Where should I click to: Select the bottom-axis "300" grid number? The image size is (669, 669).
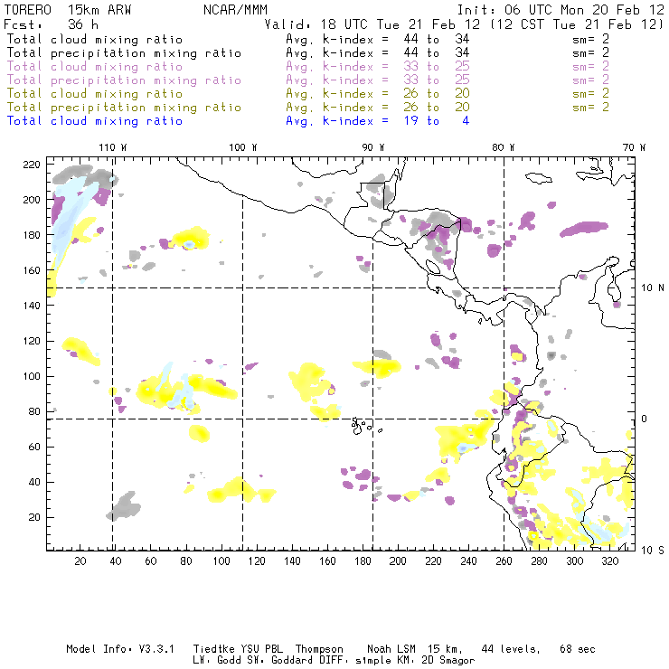(x=574, y=561)
